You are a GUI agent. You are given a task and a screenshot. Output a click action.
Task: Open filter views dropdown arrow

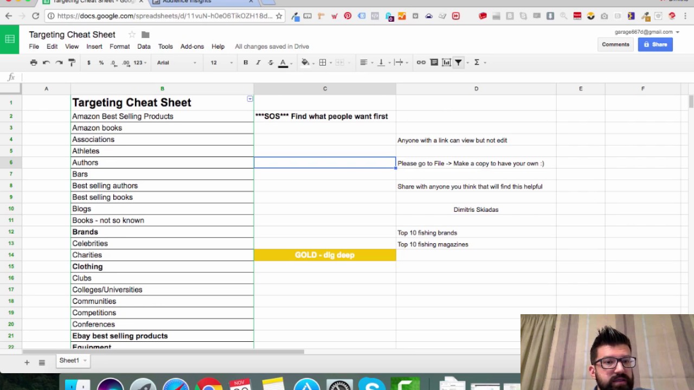[x=467, y=63]
